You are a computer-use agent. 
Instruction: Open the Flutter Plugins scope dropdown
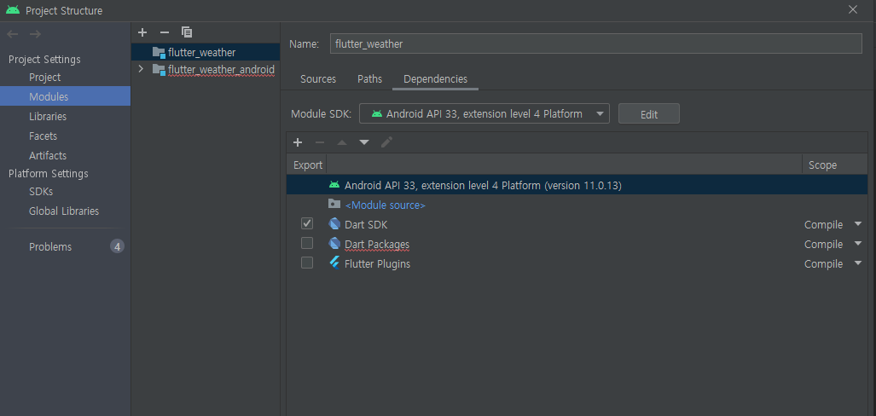coord(858,263)
